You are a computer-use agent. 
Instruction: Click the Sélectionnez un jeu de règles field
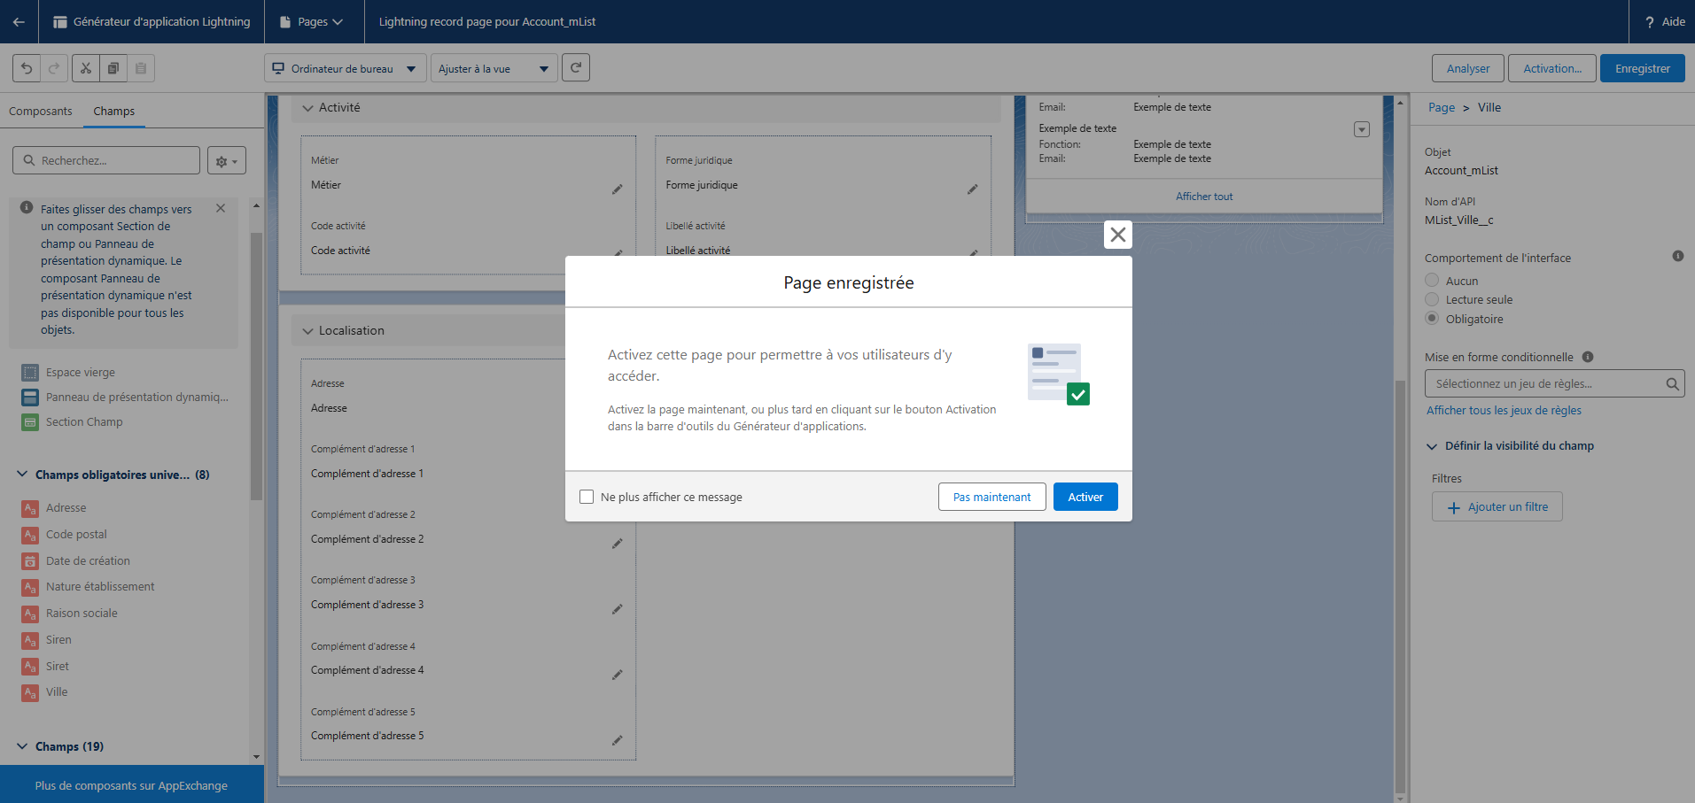tap(1554, 384)
